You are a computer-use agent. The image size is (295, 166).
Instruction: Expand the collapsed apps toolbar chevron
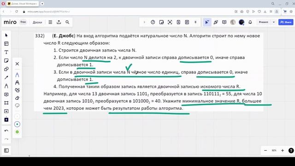point(144,22)
